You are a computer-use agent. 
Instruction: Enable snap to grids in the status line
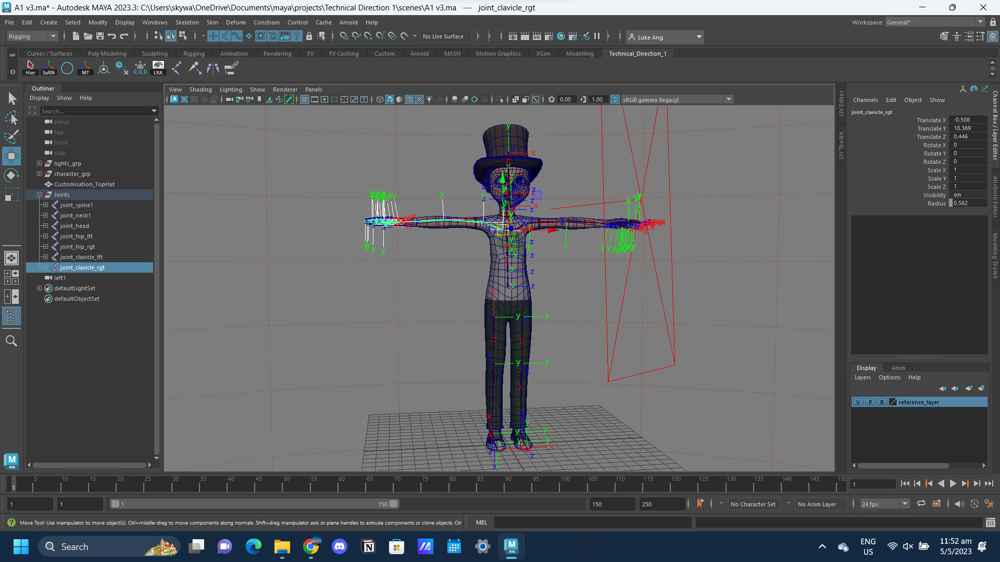(x=344, y=36)
